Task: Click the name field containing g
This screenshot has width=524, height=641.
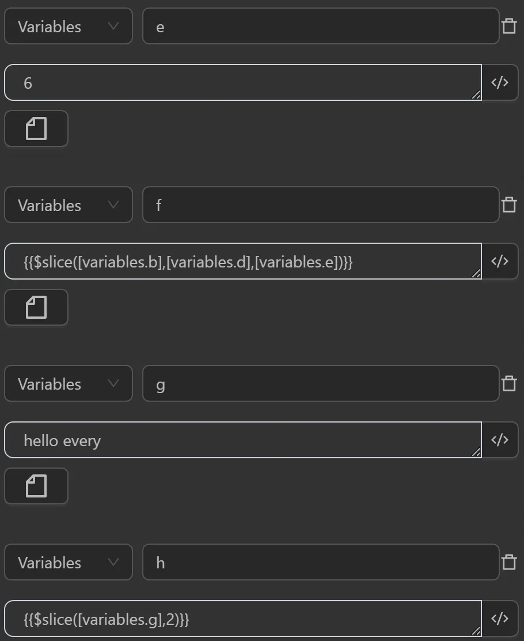Action: (x=320, y=383)
